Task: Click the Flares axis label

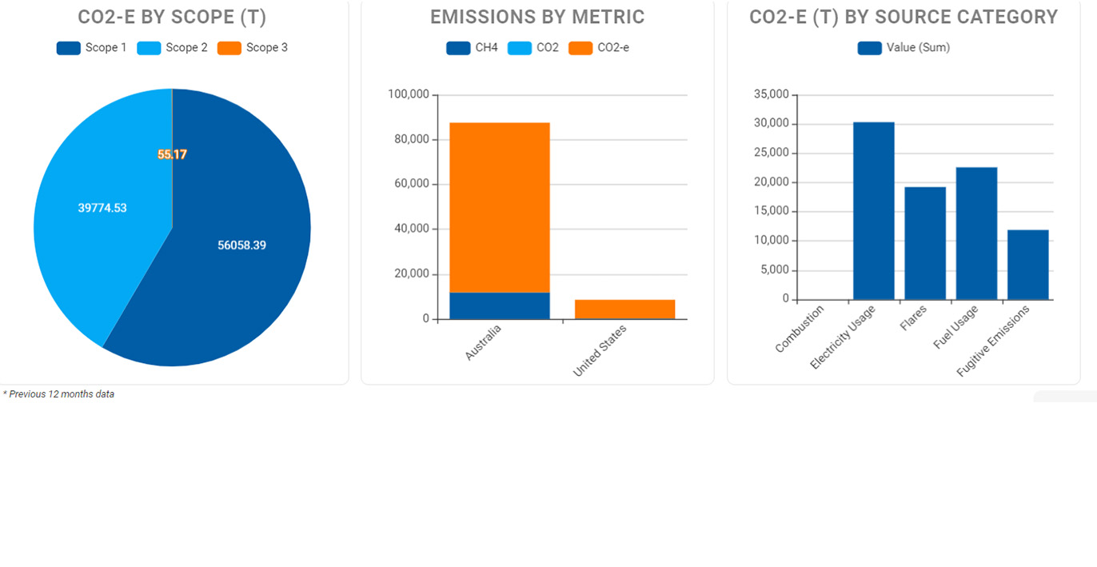Action: [914, 317]
